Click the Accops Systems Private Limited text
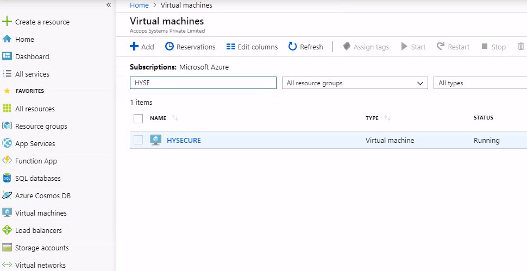 pyautogui.click(x=167, y=30)
